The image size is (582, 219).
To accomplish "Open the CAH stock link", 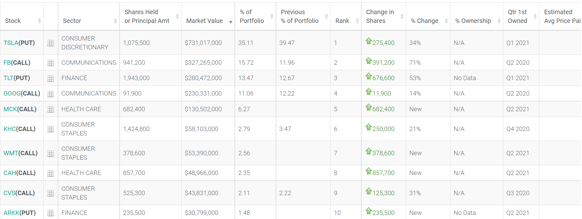I will coord(10,173).
